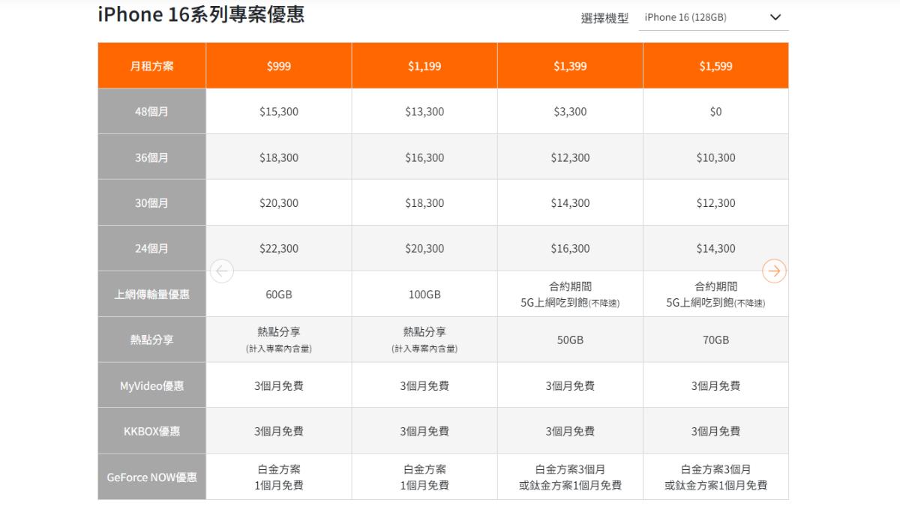
Task: Click the $1,599 monthly plan header
Action: pos(715,66)
